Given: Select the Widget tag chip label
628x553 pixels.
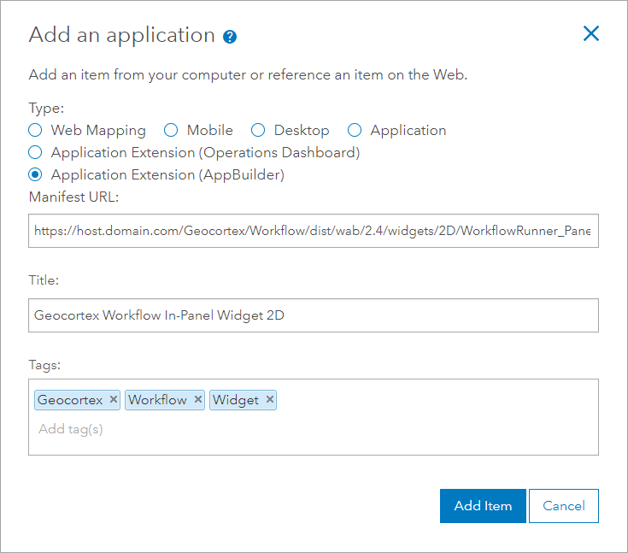Looking at the screenshot, I should [x=236, y=400].
